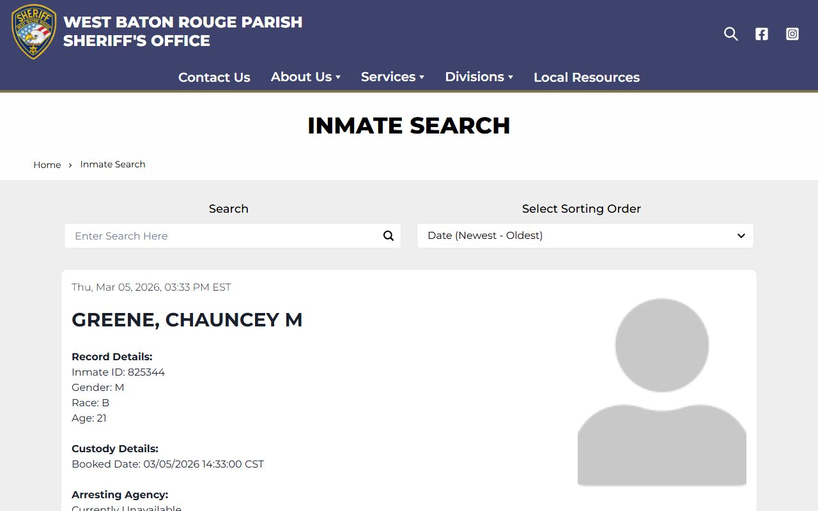Click the Inmate Search breadcrumb
This screenshot has height=511, width=818.
pyautogui.click(x=112, y=164)
